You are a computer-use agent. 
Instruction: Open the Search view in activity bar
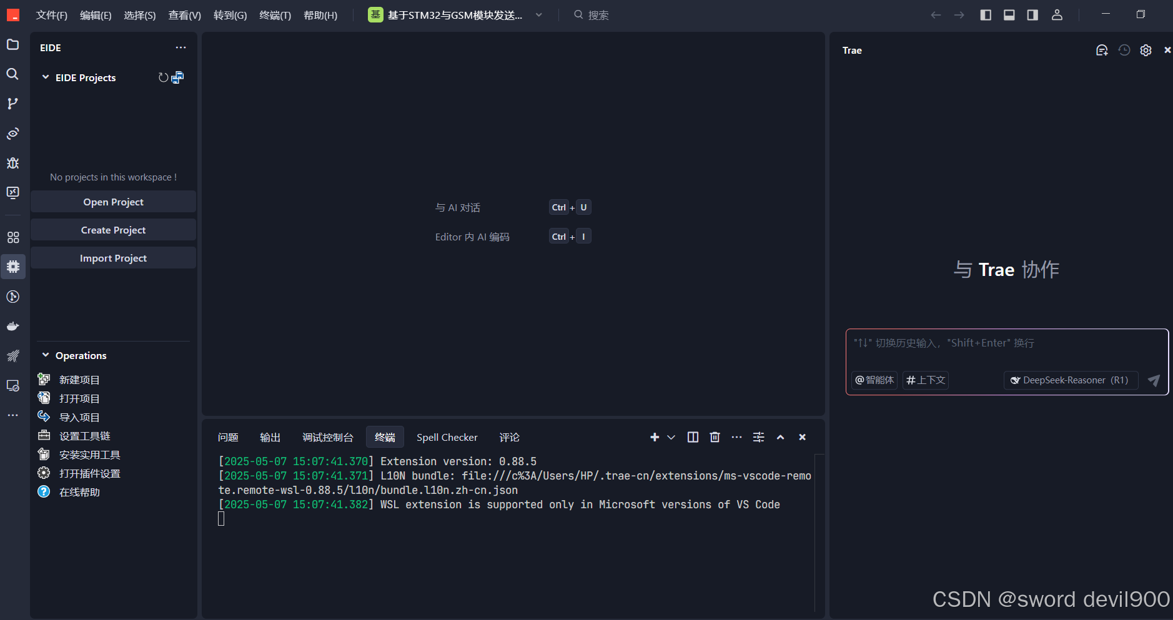[x=12, y=74]
